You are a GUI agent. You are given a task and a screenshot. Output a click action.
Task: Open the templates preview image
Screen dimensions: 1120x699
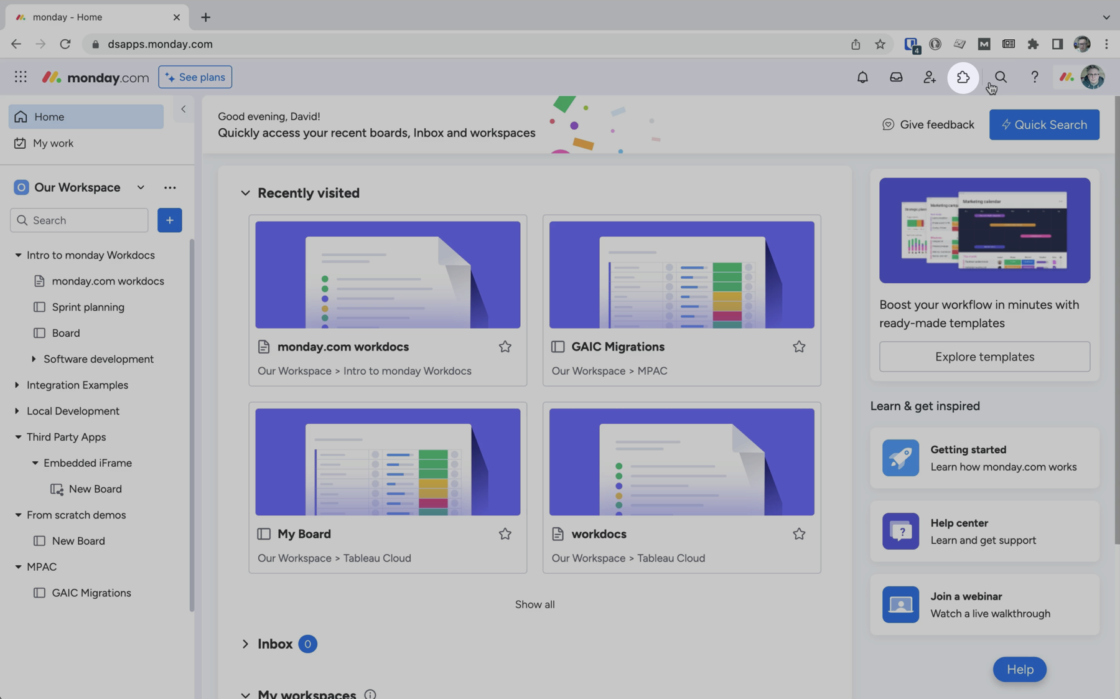[984, 230]
